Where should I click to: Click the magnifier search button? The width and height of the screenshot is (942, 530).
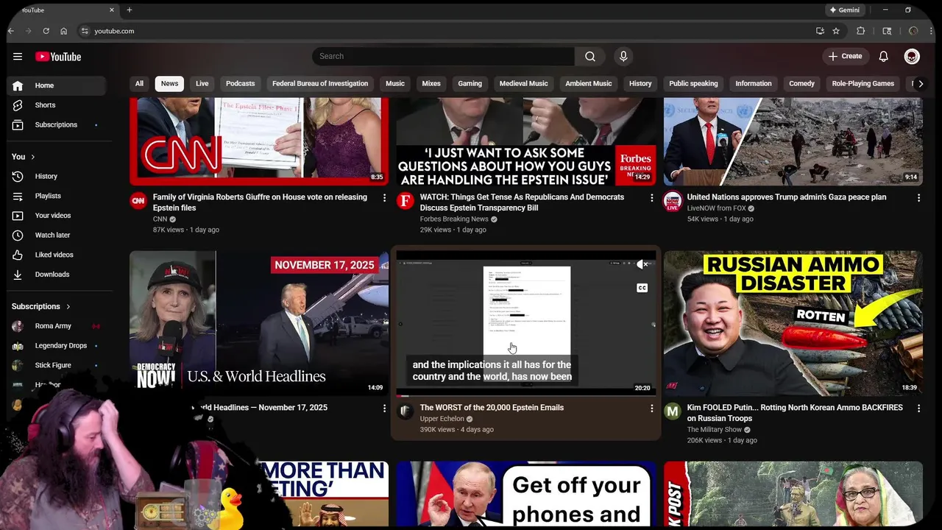point(590,57)
